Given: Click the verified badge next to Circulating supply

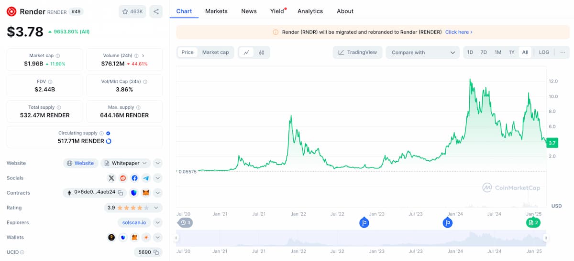Looking at the screenshot, I should [x=108, y=133].
